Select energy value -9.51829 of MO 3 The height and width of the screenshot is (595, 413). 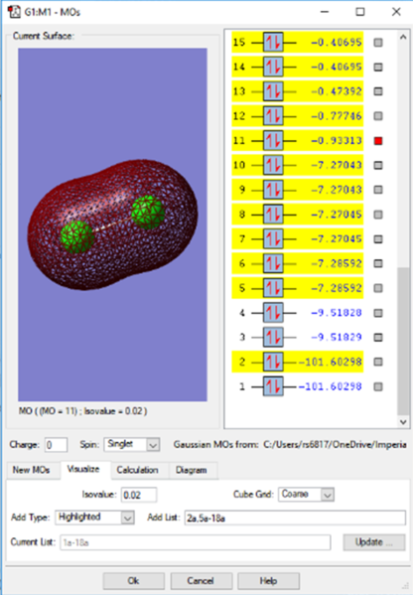[337, 338]
